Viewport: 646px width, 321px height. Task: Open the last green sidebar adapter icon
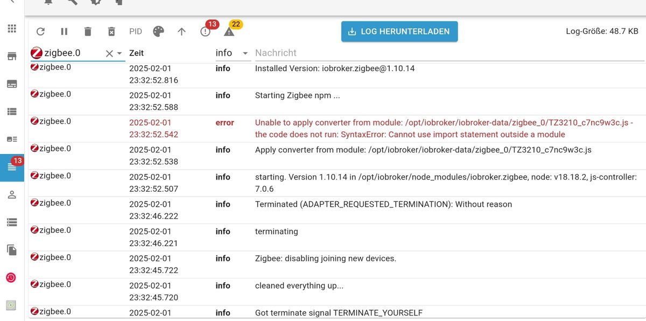coord(11,305)
